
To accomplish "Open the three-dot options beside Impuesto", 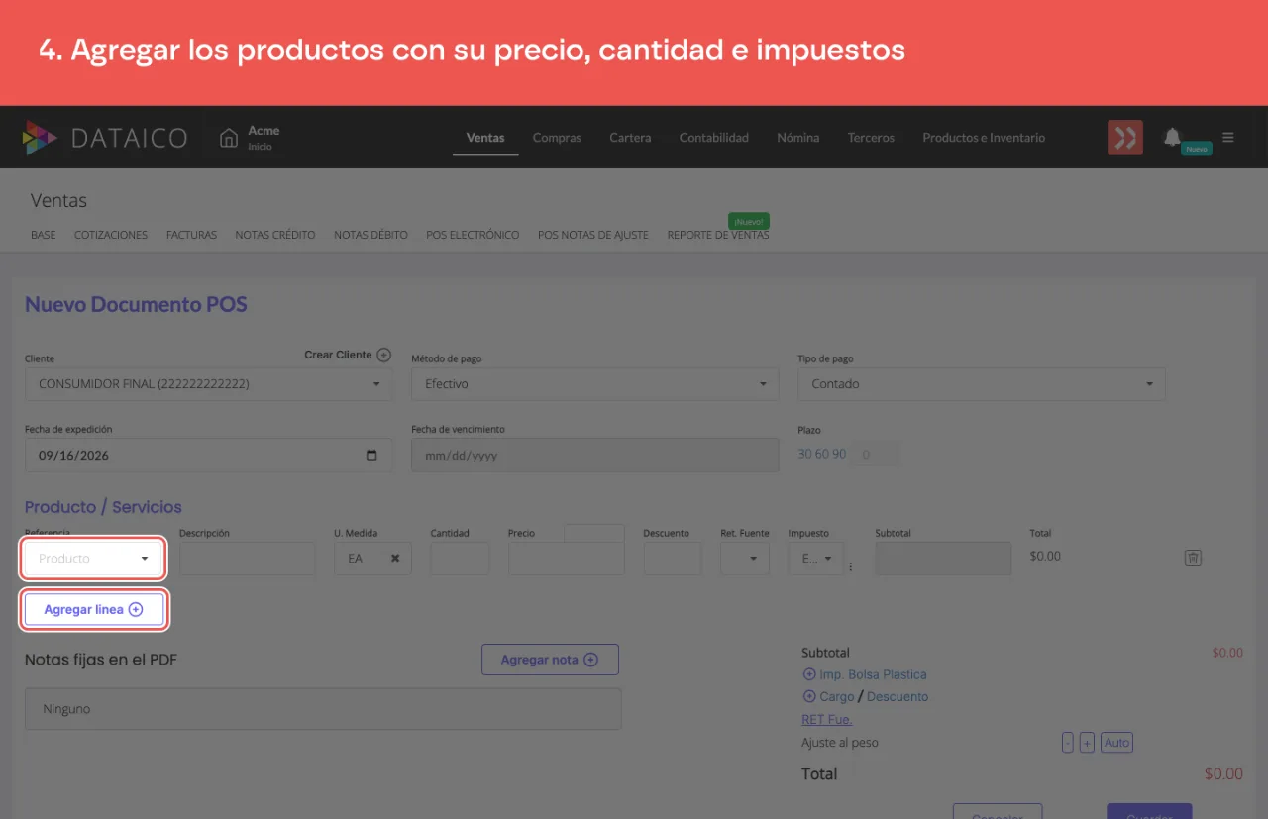I will pyautogui.click(x=850, y=566).
